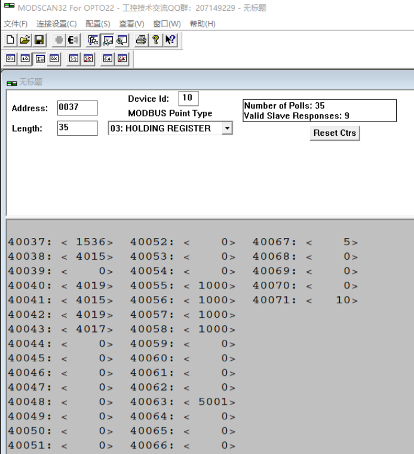Image resolution: width=414 pixels, height=454 pixels.
Task: Click the show traffic magnifier icon
Action: pyautogui.click(x=122, y=40)
